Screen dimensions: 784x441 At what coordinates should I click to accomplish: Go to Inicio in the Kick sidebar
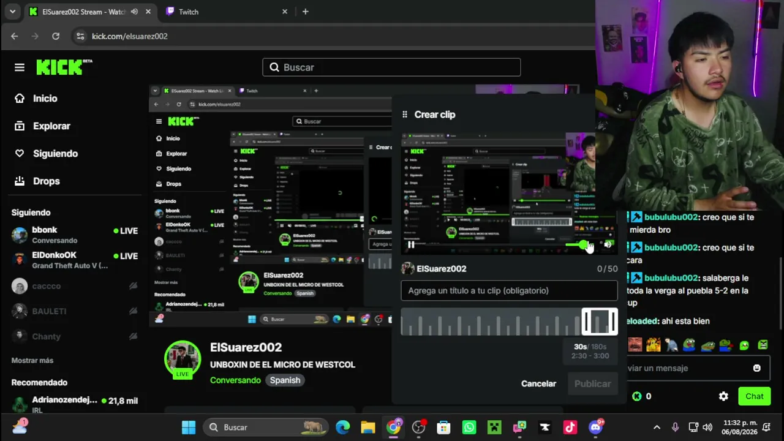(36, 99)
